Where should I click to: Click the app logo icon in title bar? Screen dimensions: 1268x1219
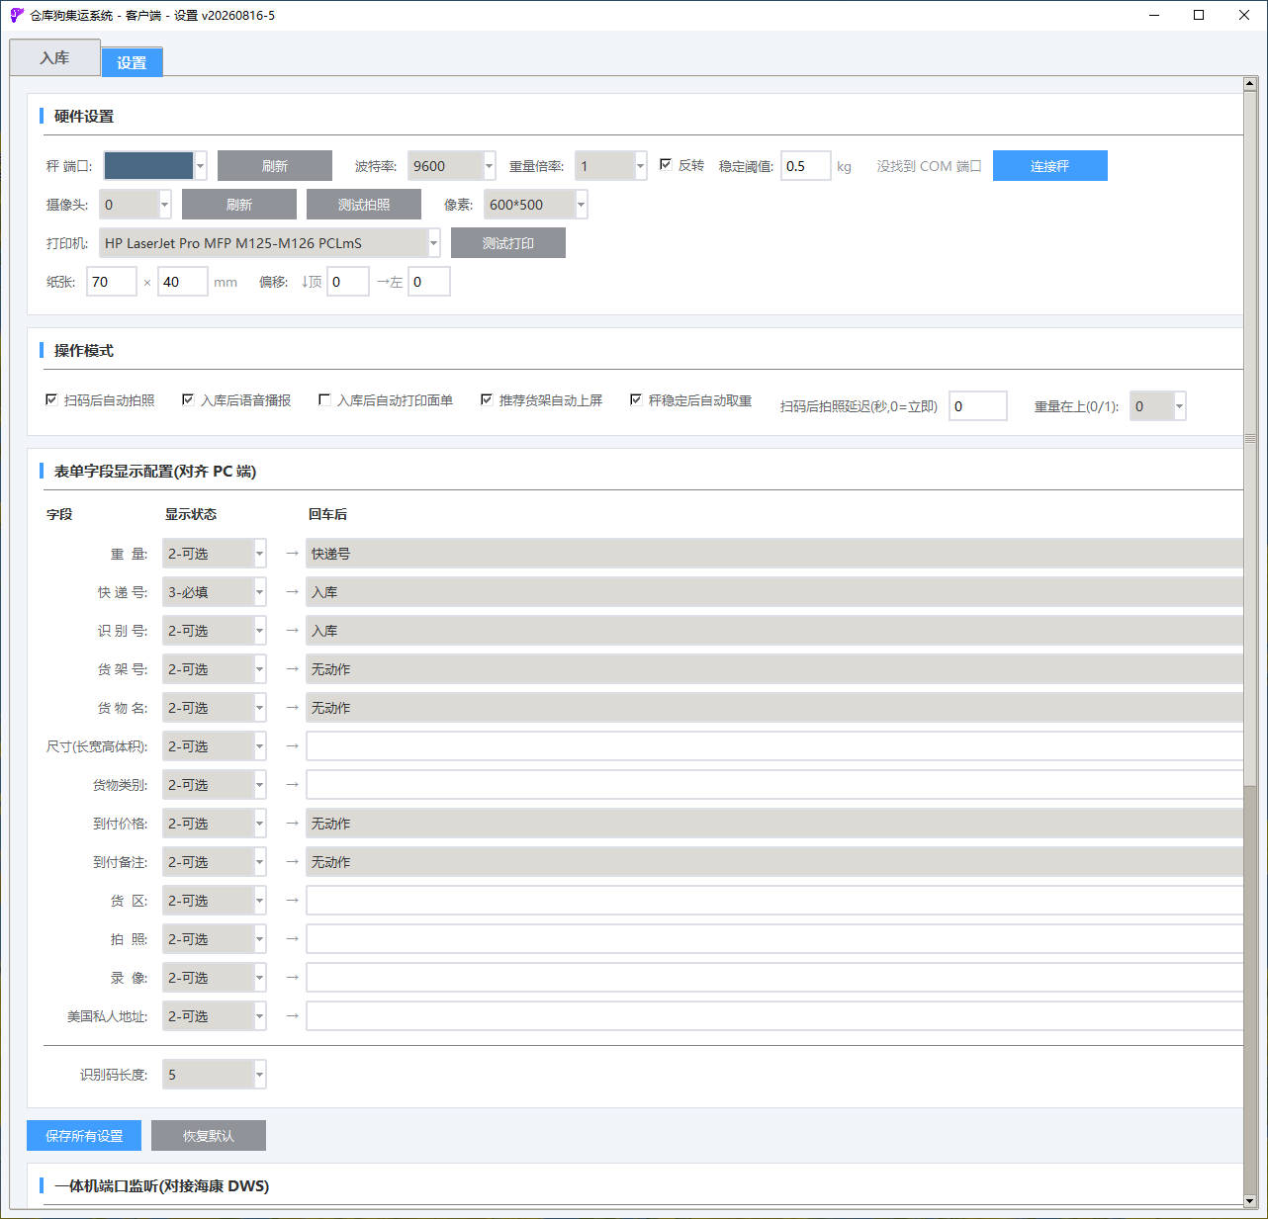click(16, 15)
